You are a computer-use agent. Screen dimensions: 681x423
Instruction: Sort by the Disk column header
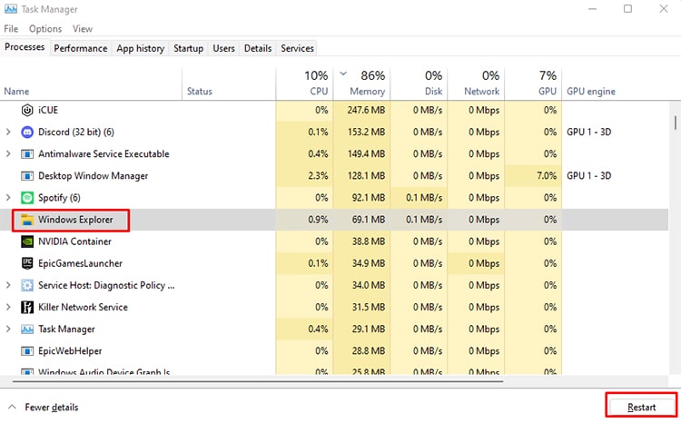pos(433,91)
